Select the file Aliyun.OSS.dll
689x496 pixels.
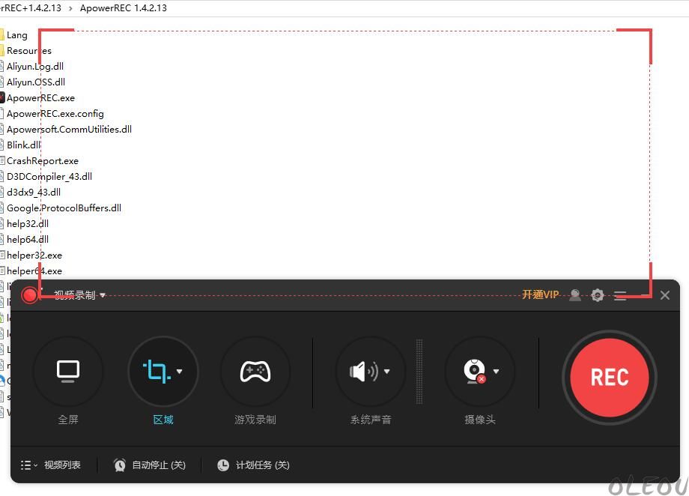tap(36, 82)
